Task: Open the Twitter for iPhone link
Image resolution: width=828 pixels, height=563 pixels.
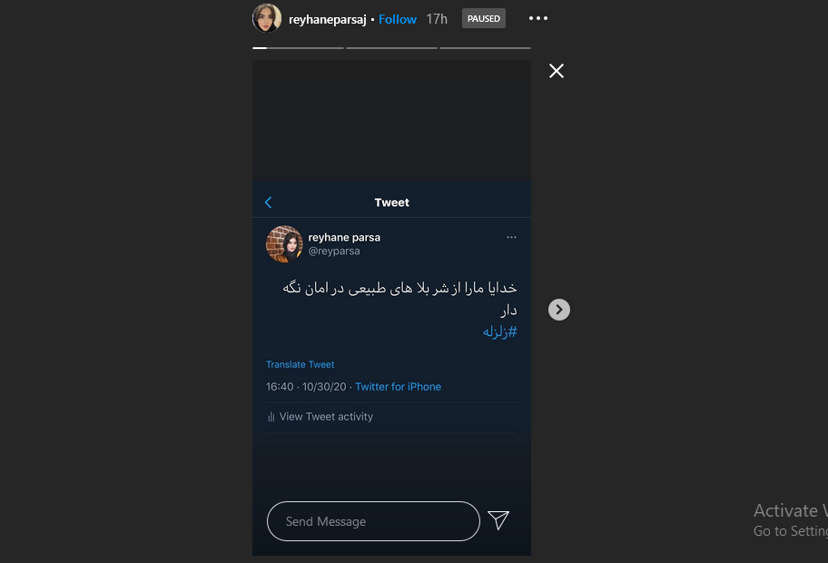Action: pyautogui.click(x=399, y=387)
